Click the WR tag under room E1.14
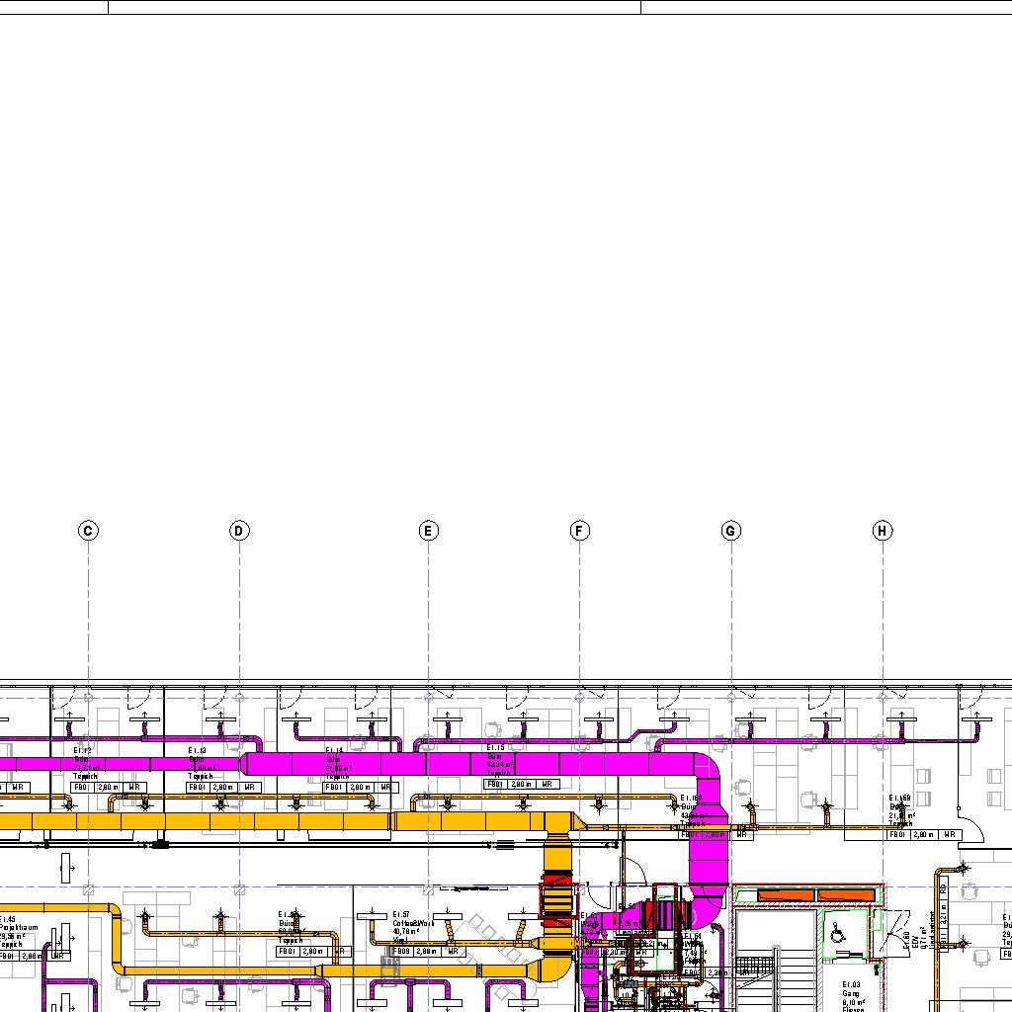Screen dimensions: 1012x1012 point(385,788)
